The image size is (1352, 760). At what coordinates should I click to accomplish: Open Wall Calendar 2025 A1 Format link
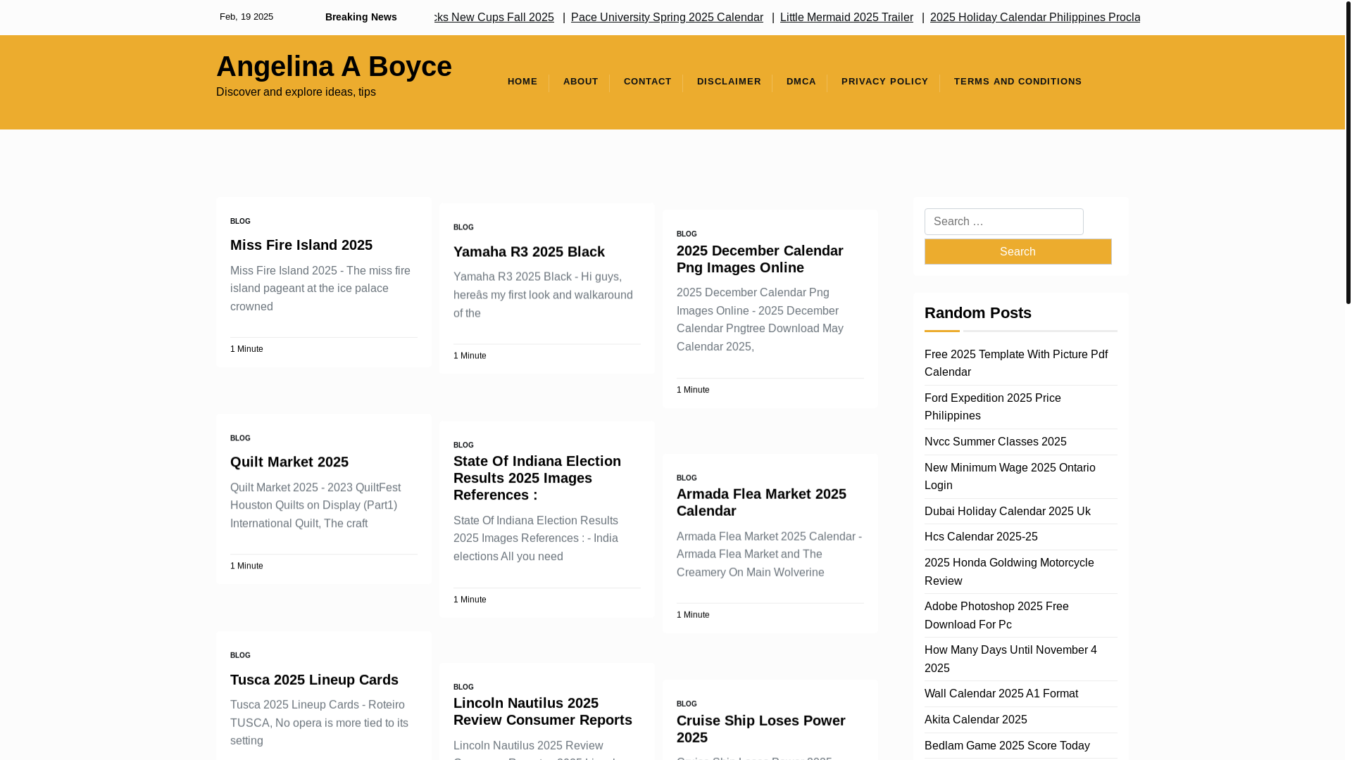[x=1001, y=694]
